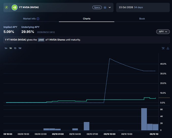
Task: Click the tallest 6K volume bar
Action: click(144, 119)
